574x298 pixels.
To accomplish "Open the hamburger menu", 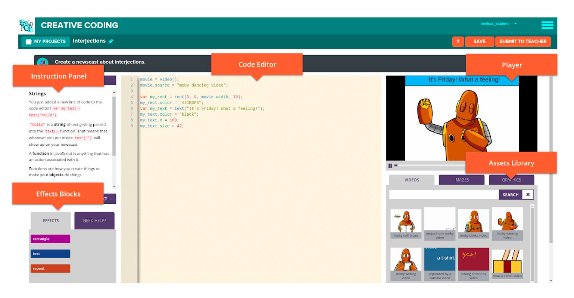I will (x=547, y=25).
